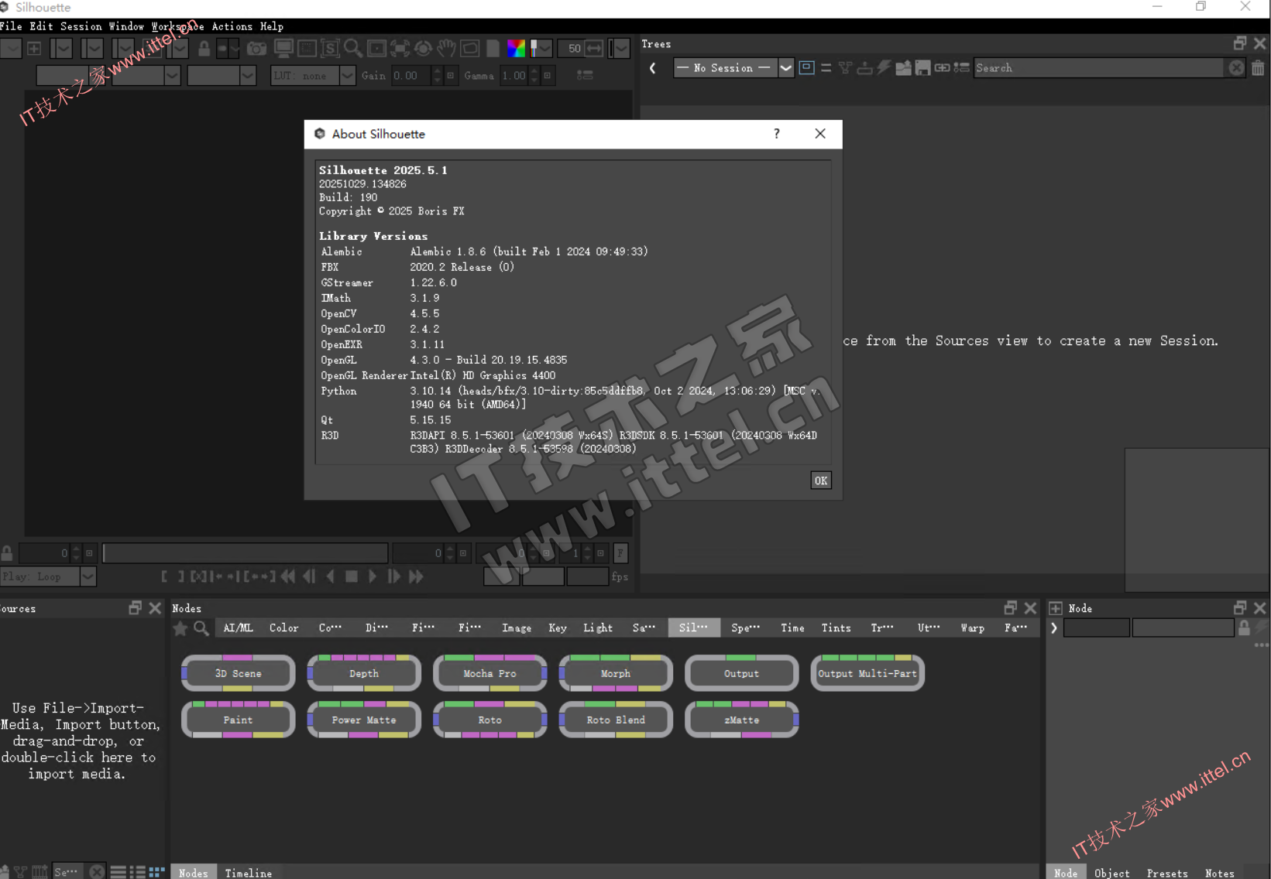
Task: Click the save disk icon in Trees toolbar
Action: pos(922,68)
